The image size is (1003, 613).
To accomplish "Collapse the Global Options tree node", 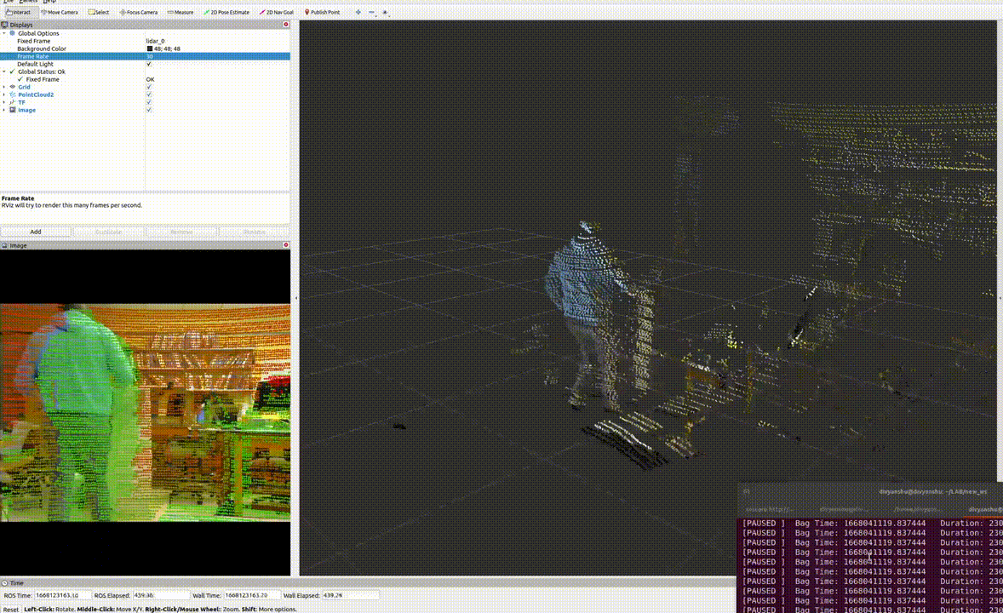I will [x=4, y=33].
